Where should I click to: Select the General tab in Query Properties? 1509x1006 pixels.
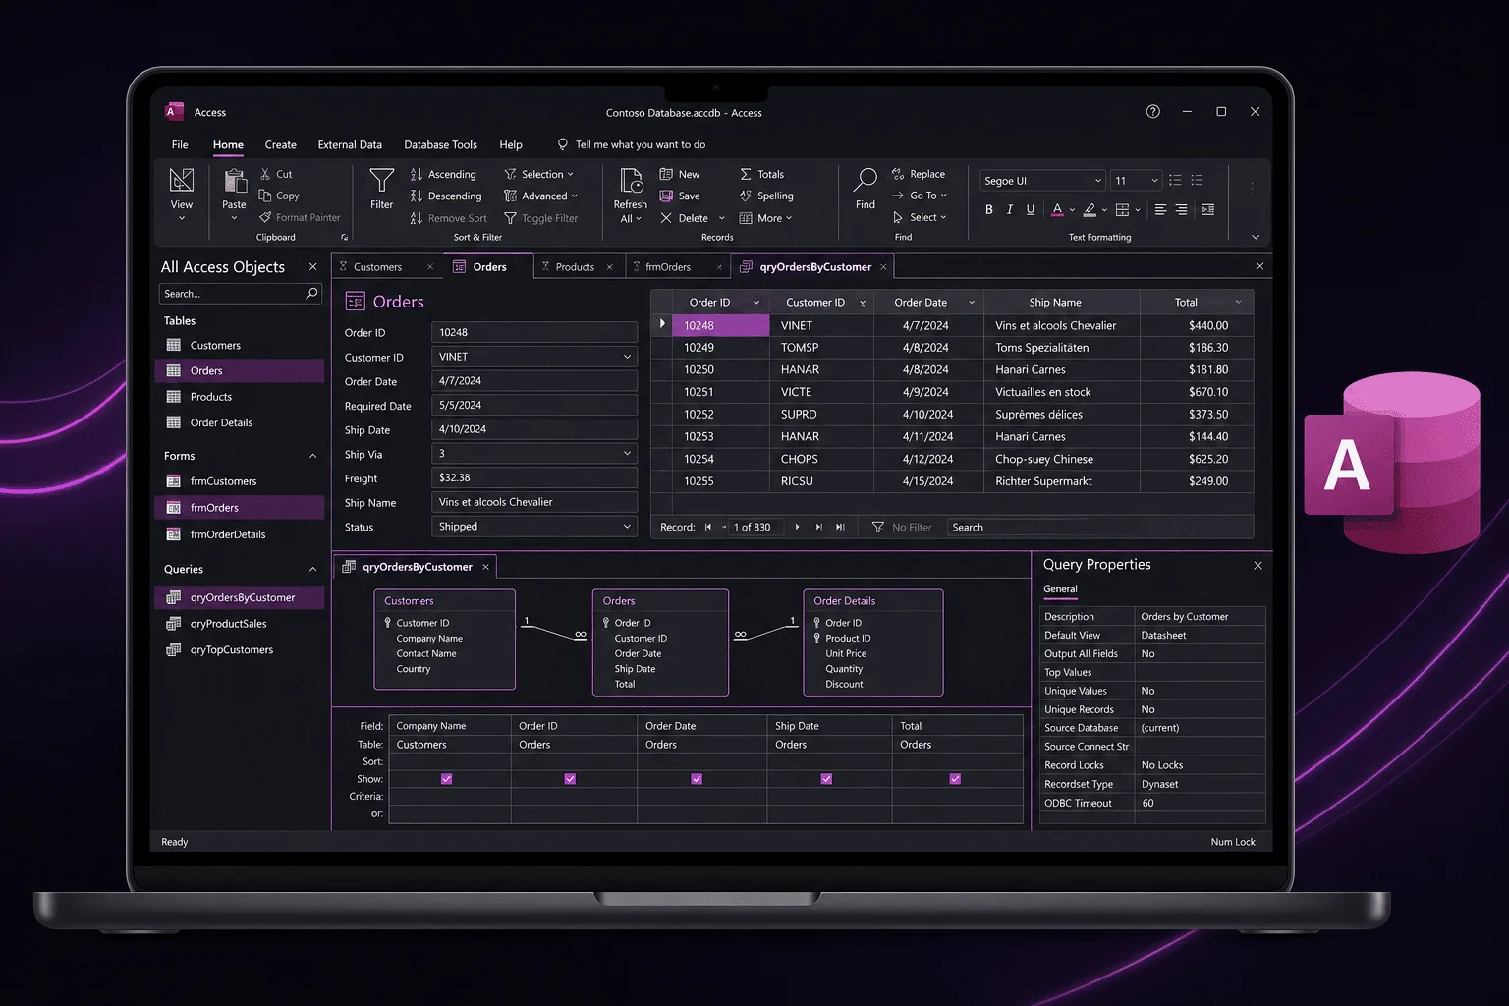coord(1060,589)
